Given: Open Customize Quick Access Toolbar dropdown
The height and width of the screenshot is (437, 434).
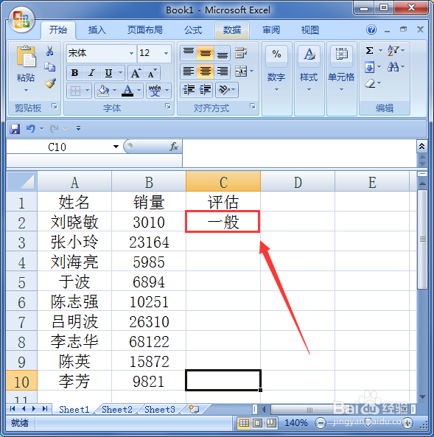Looking at the screenshot, I should click(x=78, y=128).
